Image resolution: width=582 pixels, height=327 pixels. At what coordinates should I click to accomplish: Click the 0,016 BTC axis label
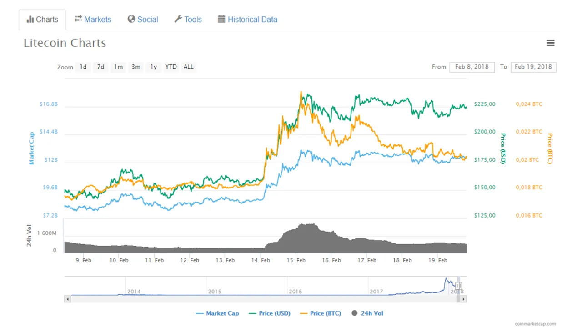coord(529,215)
